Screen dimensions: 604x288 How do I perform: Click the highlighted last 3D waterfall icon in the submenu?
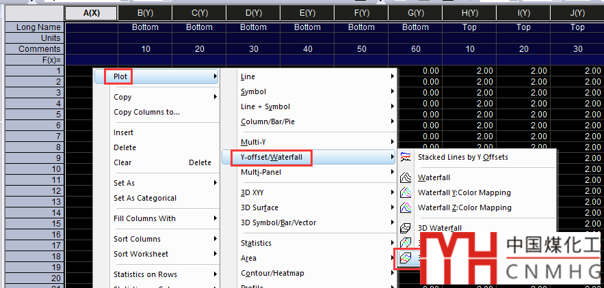pyautogui.click(x=406, y=258)
